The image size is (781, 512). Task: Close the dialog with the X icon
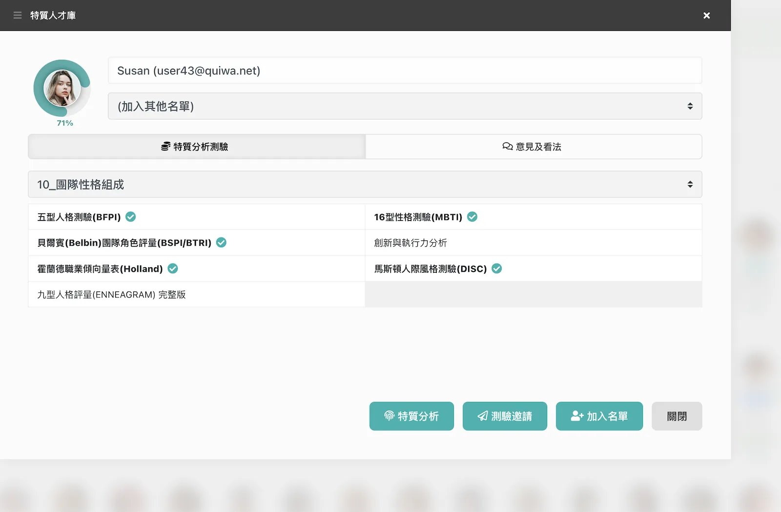[706, 16]
